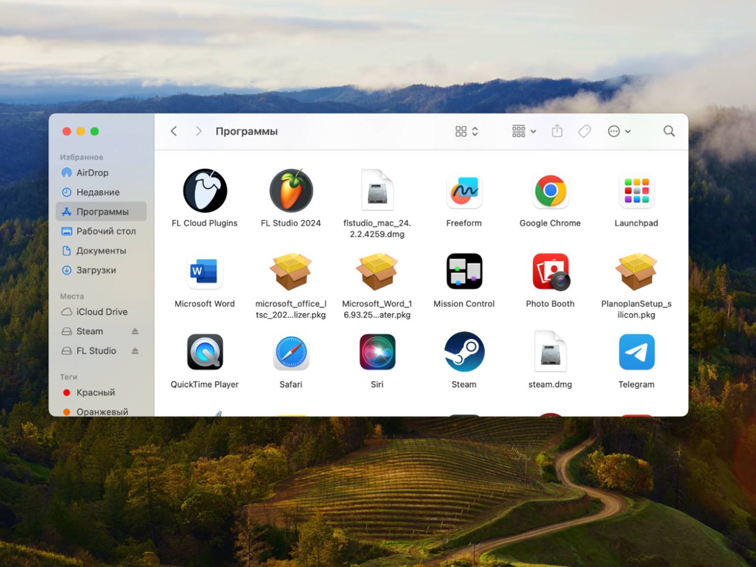Screen dimensions: 756x567
Task: Go forward with the right arrow
Action: point(198,131)
